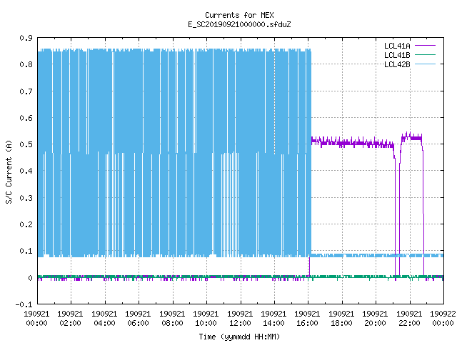The height and width of the screenshot is (343, 457).
Task: Click the y-axis tick value 0.2
Action: point(26,224)
